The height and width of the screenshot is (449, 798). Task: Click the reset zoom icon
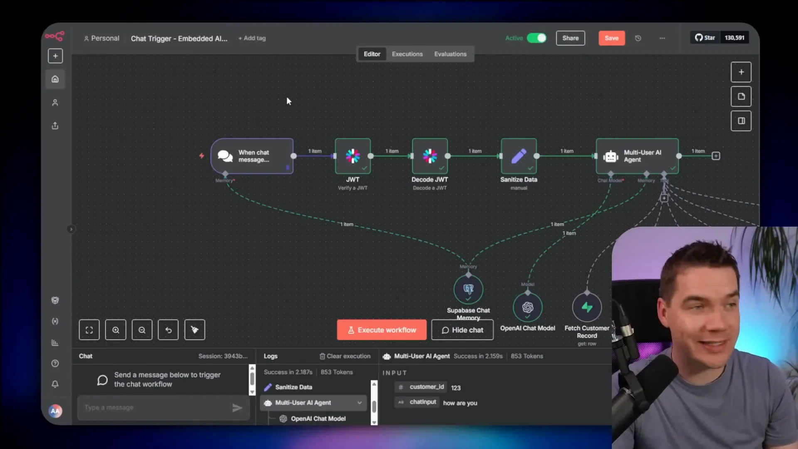point(168,330)
